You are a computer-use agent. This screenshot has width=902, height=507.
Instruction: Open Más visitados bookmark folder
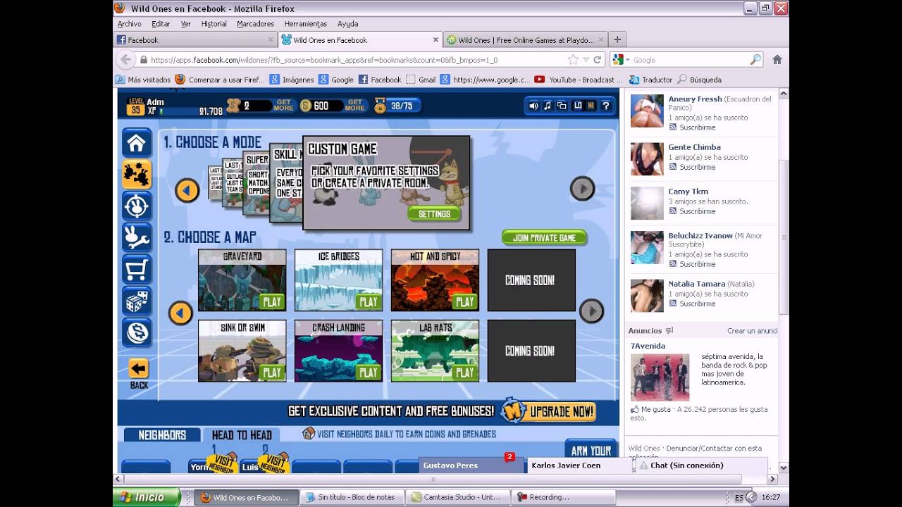[143, 80]
